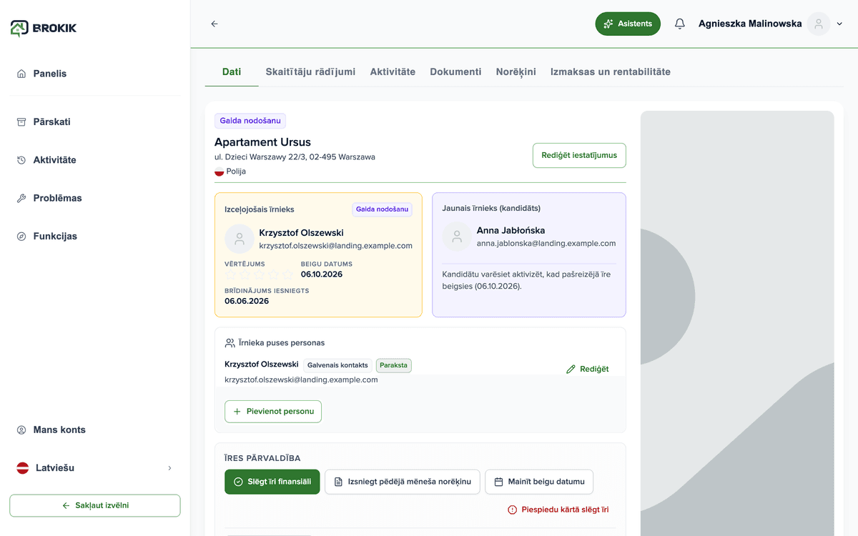Click Sakļaut izvēlni to collapse sidebar
Screen dimensions: 858x536
pos(95,505)
